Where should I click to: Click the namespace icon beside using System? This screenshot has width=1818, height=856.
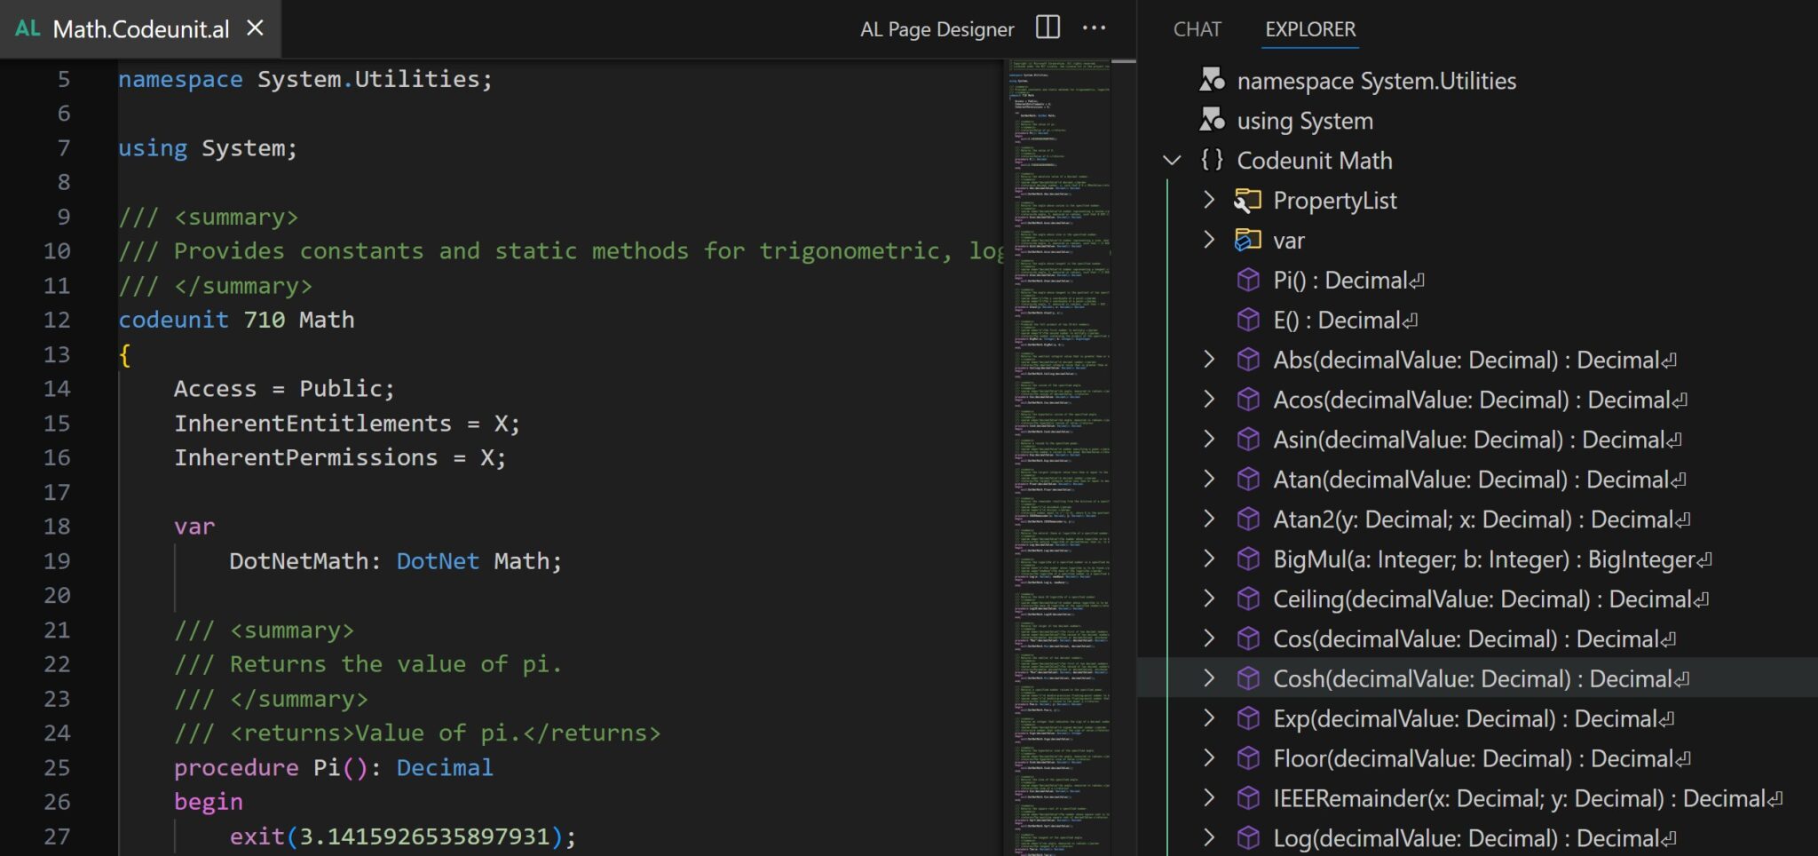click(1213, 120)
